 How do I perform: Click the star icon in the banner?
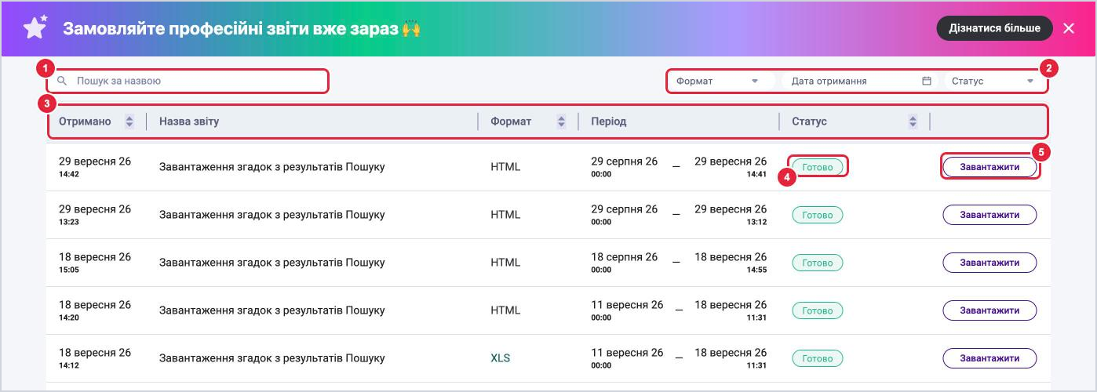coord(35,27)
